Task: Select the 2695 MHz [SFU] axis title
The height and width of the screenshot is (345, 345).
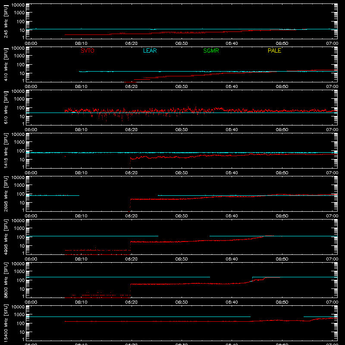Action: click(x=6, y=194)
